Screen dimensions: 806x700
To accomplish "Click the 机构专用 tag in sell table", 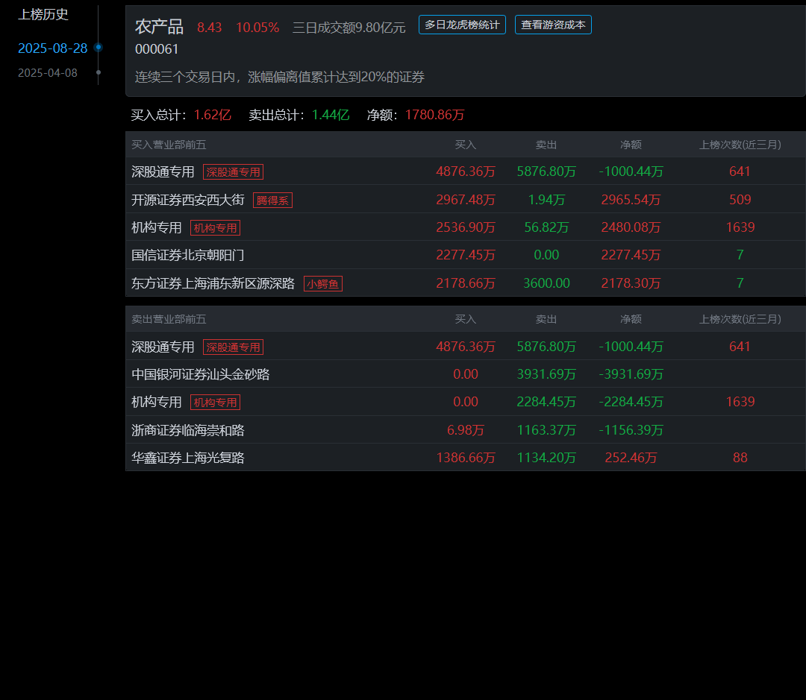I will click(215, 403).
